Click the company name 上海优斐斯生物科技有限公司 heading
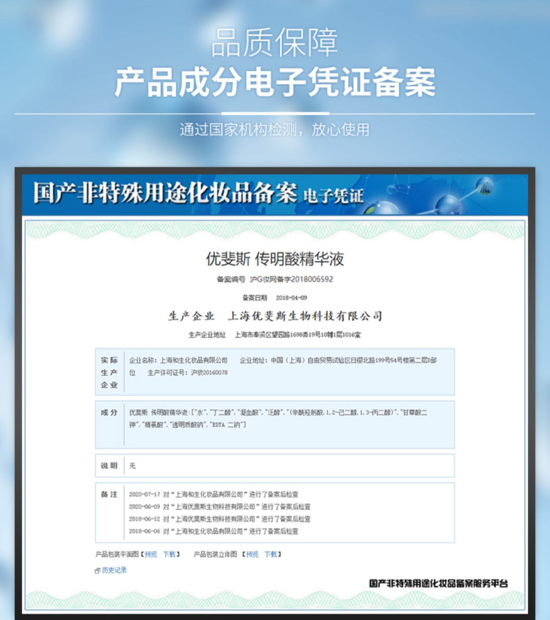The height and width of the screenshot is (620, 550). click(x=305, y=316)
